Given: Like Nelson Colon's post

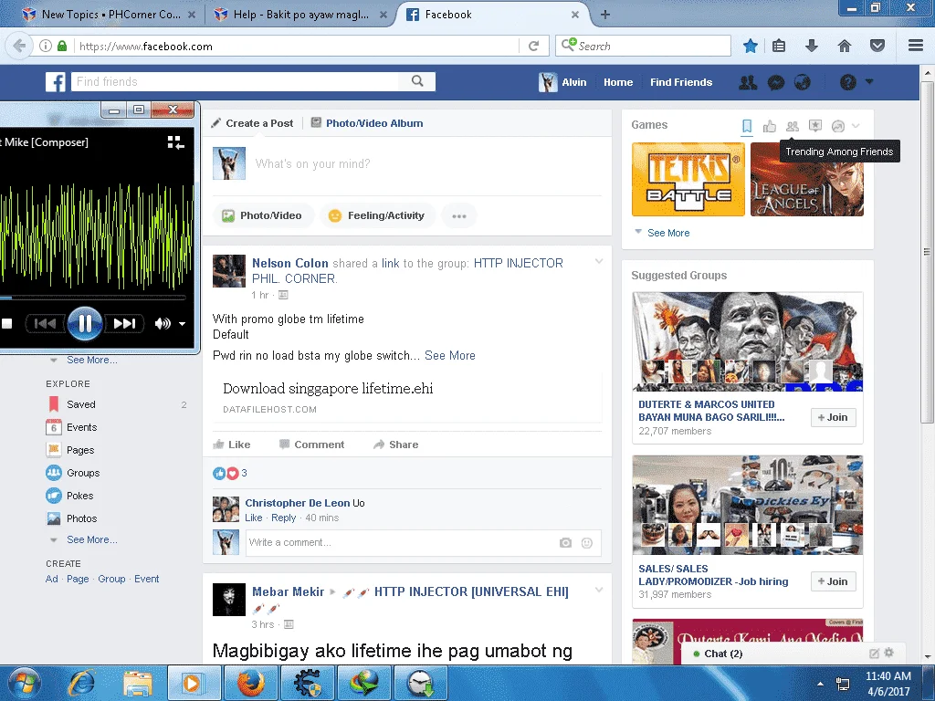Looking at the screenshot, I should pos(232,445).
